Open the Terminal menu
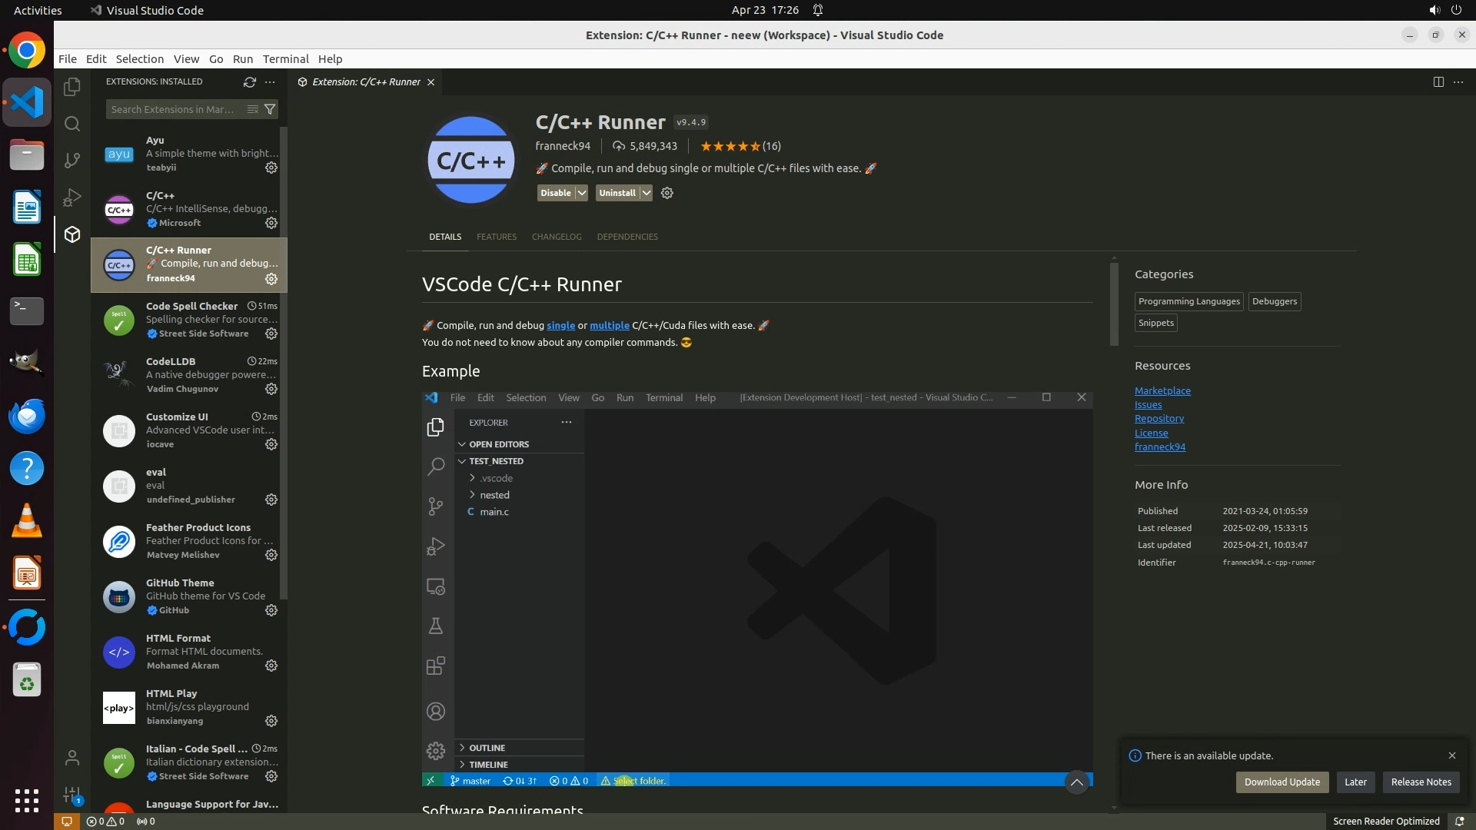Screen dimensions: 1476x830 pos(285,59)
